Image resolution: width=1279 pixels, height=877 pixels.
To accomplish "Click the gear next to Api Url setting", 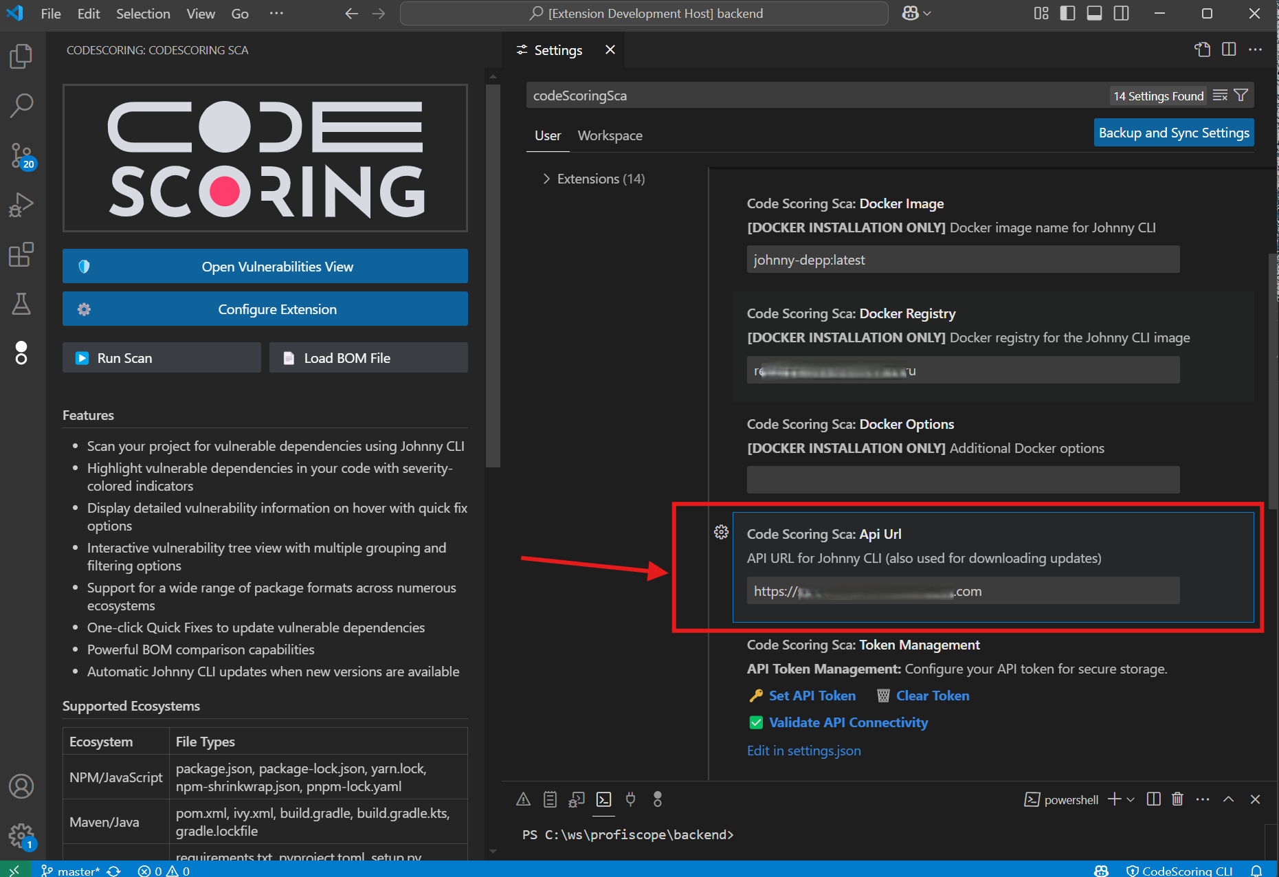I will pyautogui.click(x=721, y=532).
